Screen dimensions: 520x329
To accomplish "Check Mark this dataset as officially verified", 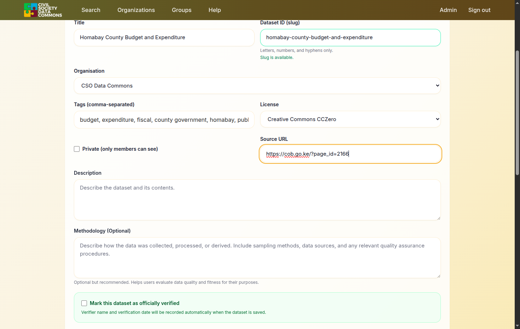I will tap(84, 303).
